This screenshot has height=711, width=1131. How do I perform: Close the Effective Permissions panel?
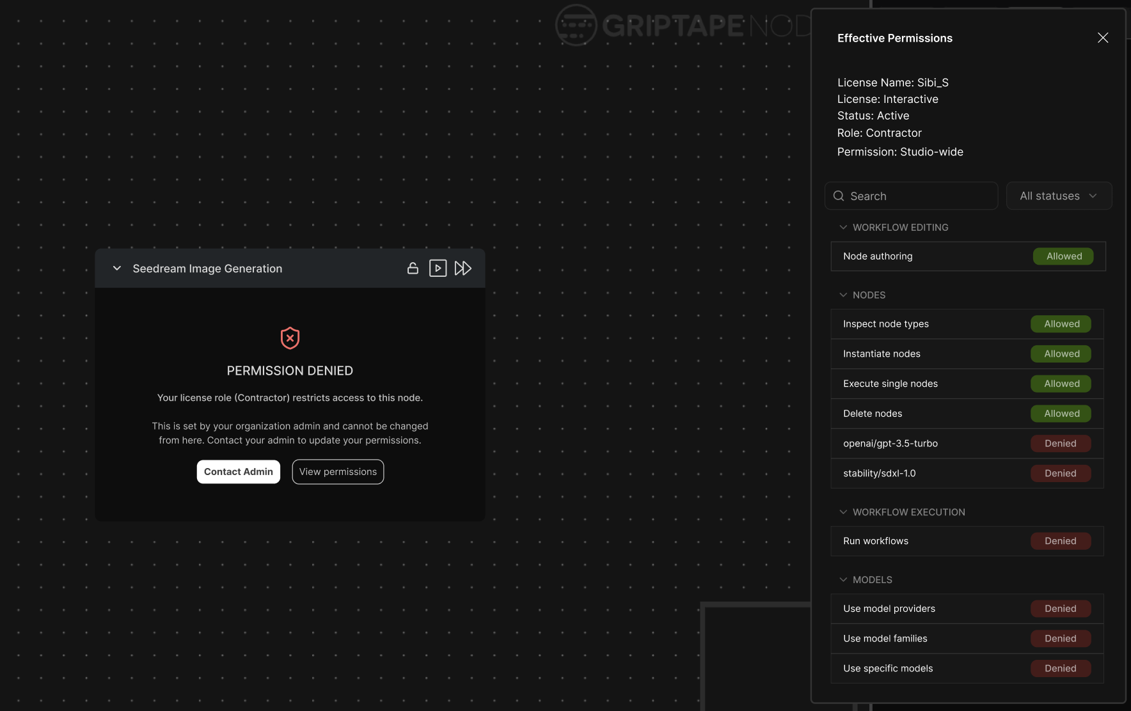click(1103, 38)
